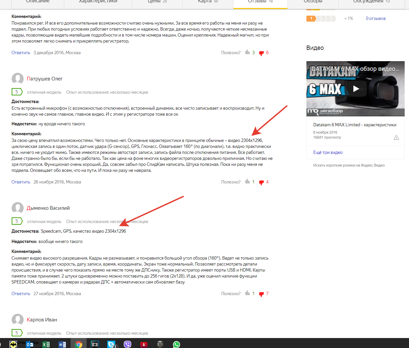Open Outlook from the taskbar
Viewport: 409px width, 348px height.
30,344
